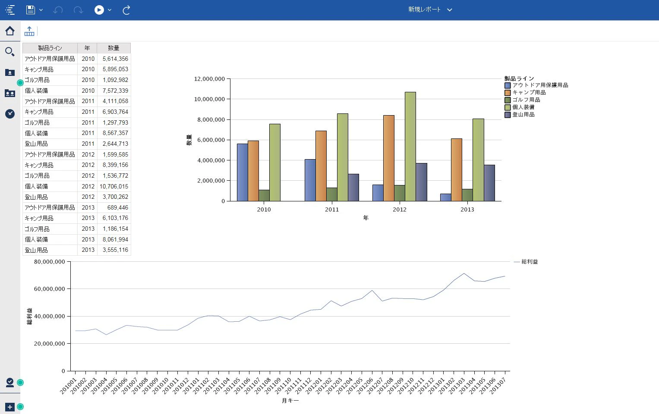Click the ゴルフ用品 legend color swatch
The width and height of the screenshot is (659, 414).
pyautogui.click(x=508, y=100)
